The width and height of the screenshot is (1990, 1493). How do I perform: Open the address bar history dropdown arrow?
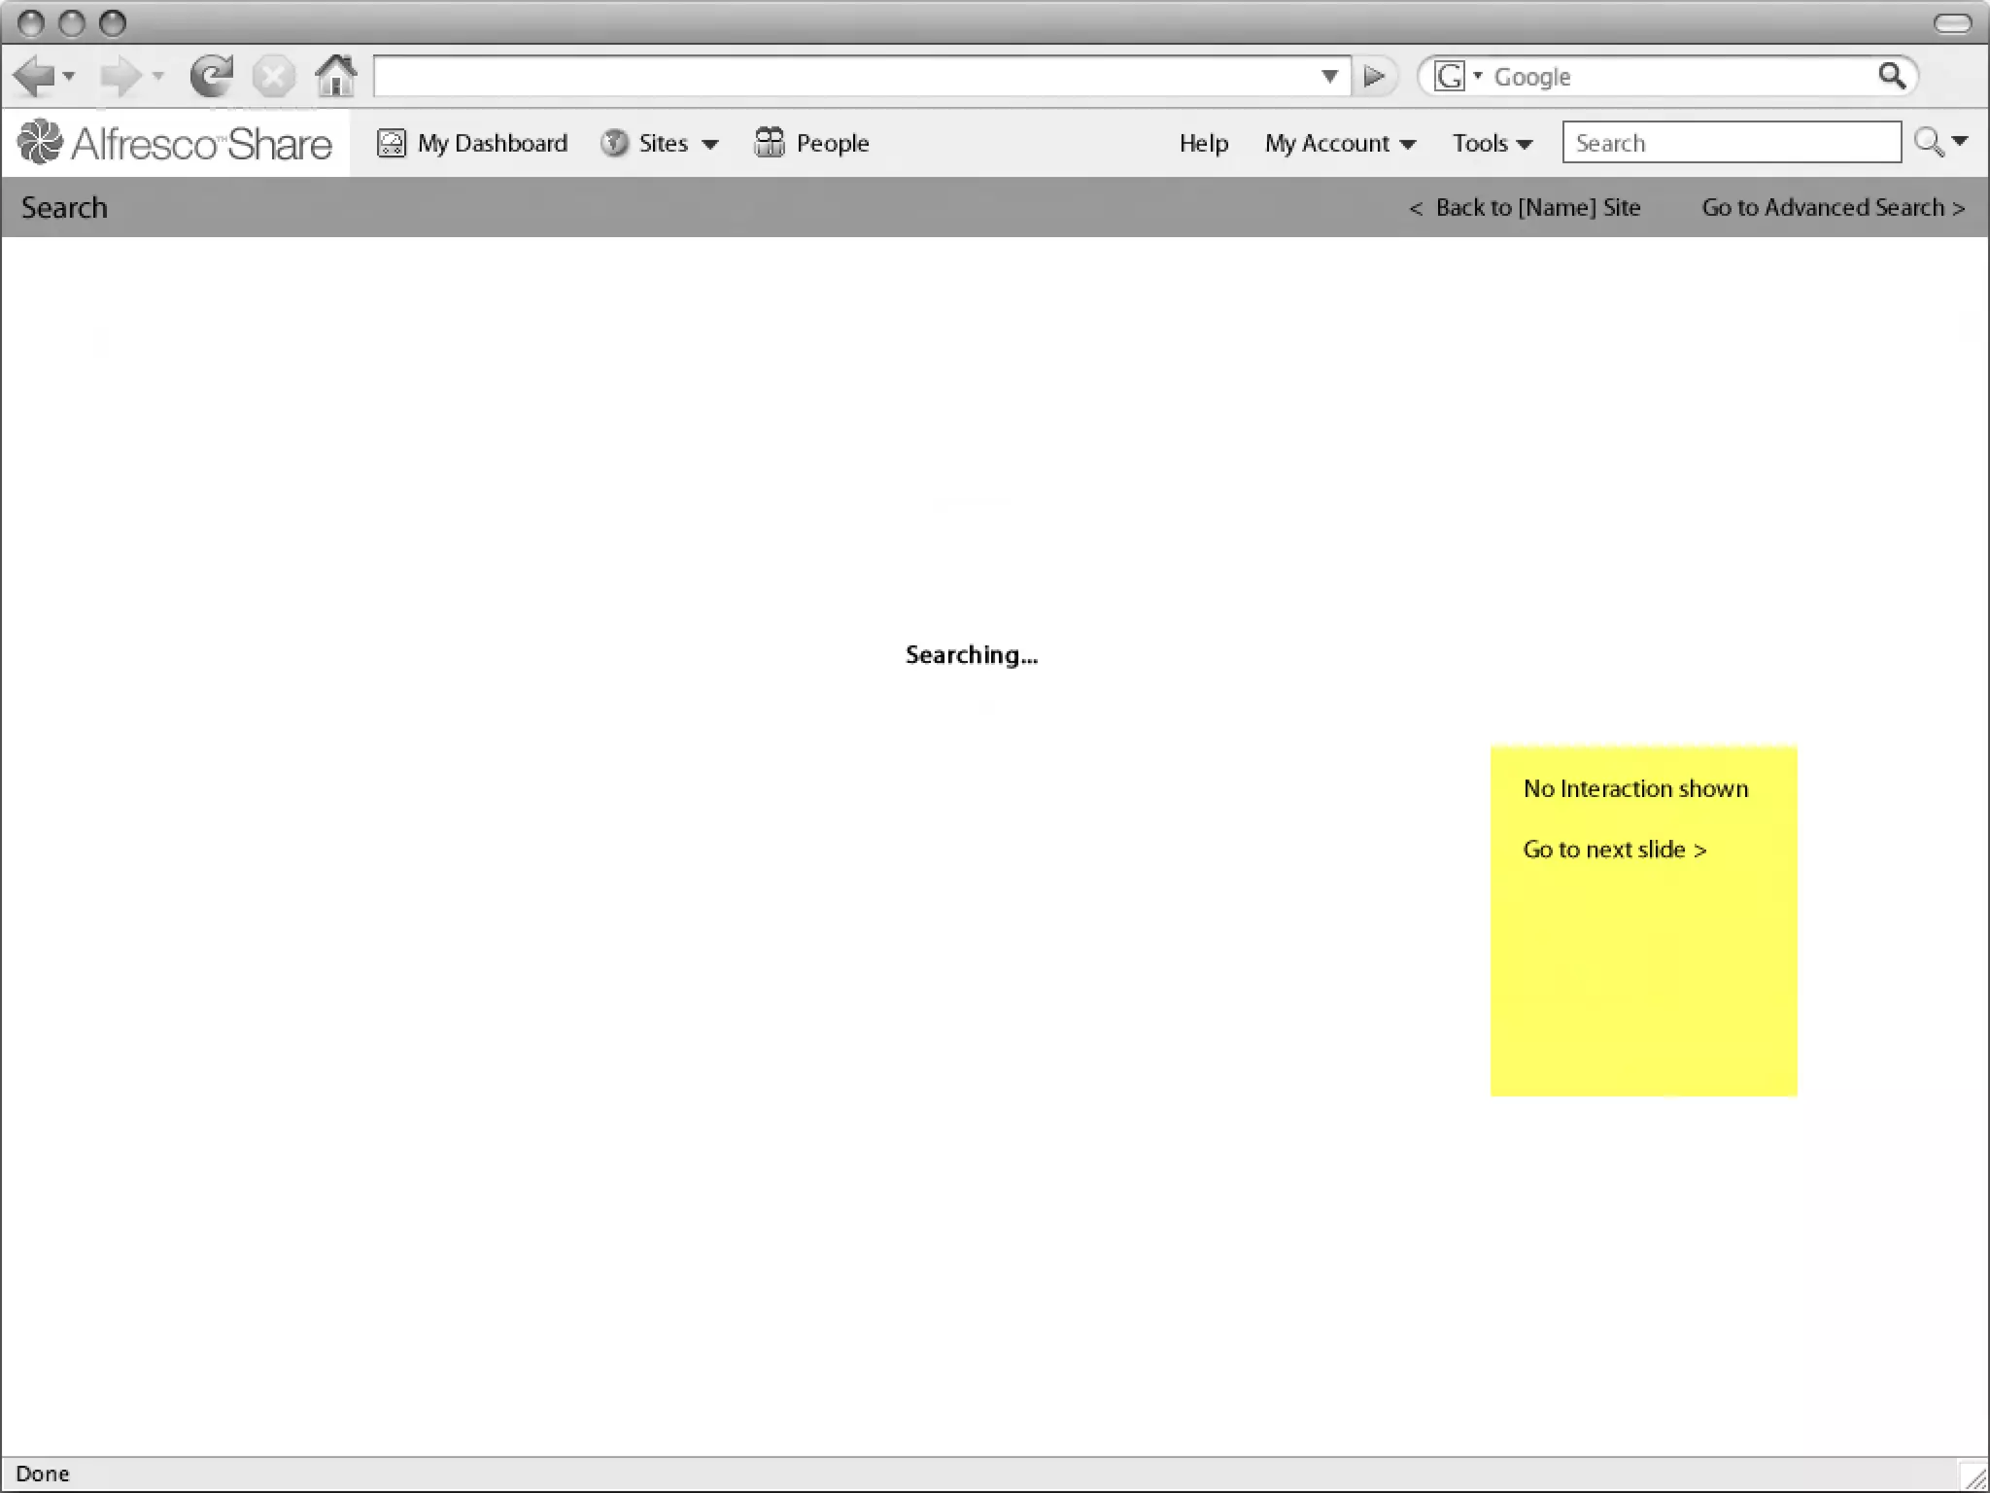(x=1330, y=76)
